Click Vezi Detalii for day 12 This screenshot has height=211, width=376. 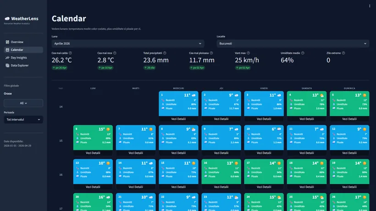pos(349,153)
